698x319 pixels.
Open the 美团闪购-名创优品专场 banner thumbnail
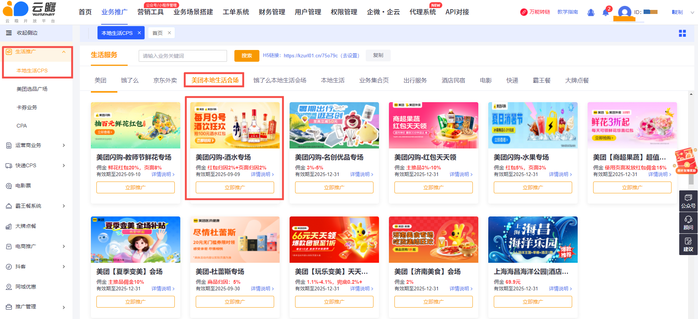334,125
